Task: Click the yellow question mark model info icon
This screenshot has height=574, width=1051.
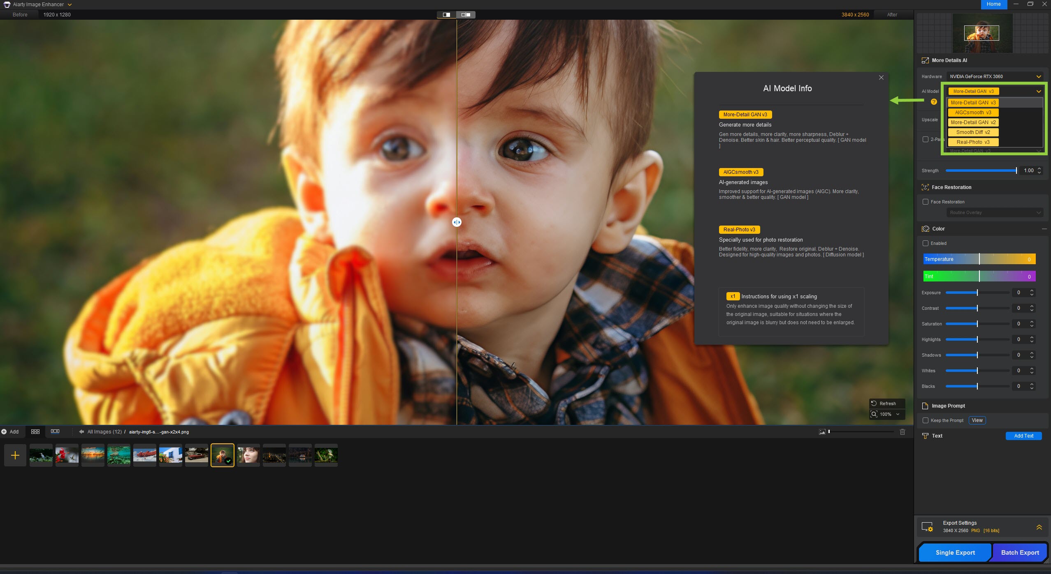Action: [x=934, y=102]
